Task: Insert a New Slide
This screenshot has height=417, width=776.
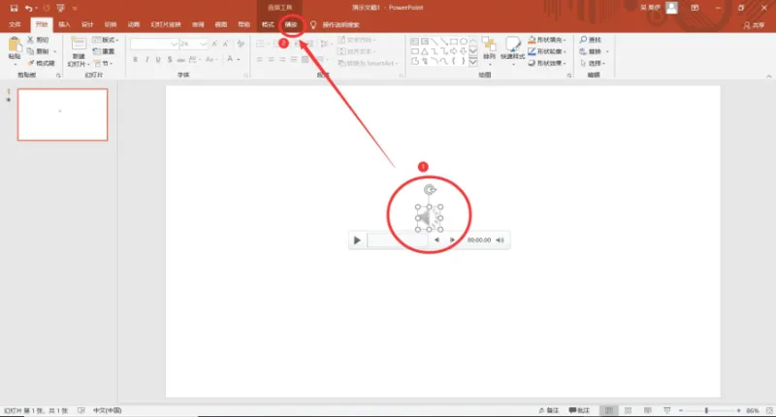Action: [79, 51]
